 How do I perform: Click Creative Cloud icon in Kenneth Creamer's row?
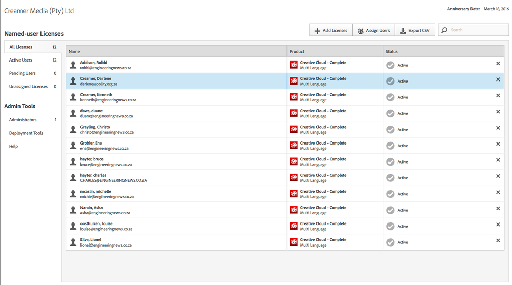point(294,97)
